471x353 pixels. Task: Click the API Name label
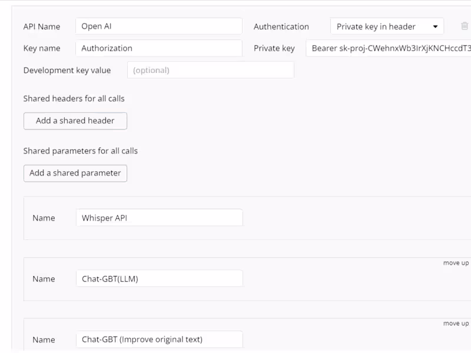point(41,26)
